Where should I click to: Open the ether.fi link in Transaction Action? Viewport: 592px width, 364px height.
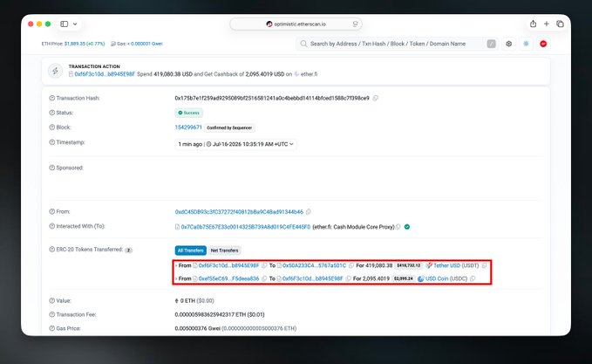(309, 74)
